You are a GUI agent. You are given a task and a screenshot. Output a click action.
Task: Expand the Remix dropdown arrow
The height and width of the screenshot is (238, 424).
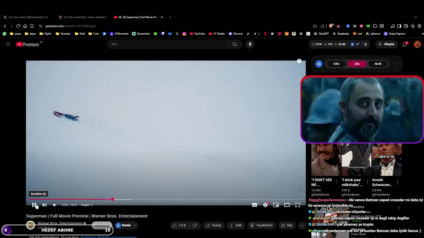135,225
